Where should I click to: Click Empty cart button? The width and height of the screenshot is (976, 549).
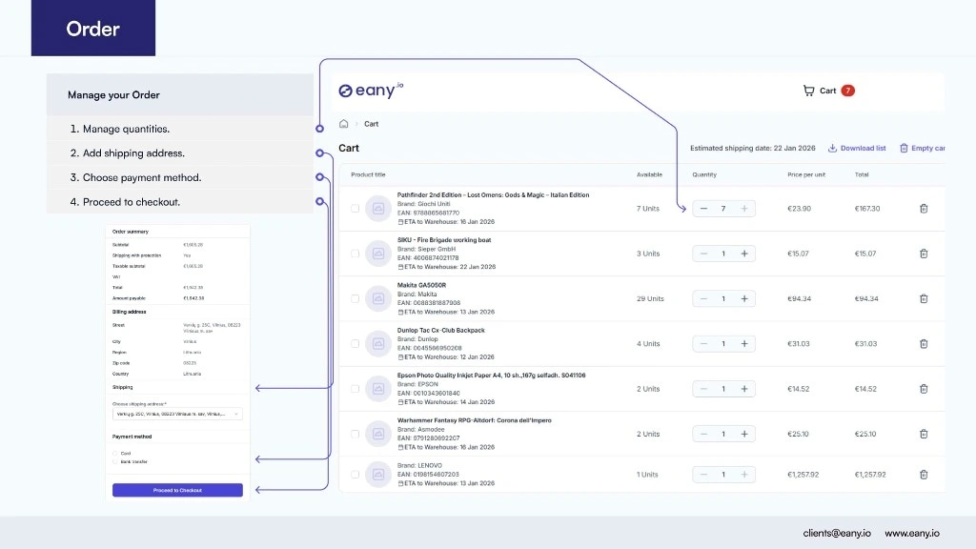[x=923, y=148]
